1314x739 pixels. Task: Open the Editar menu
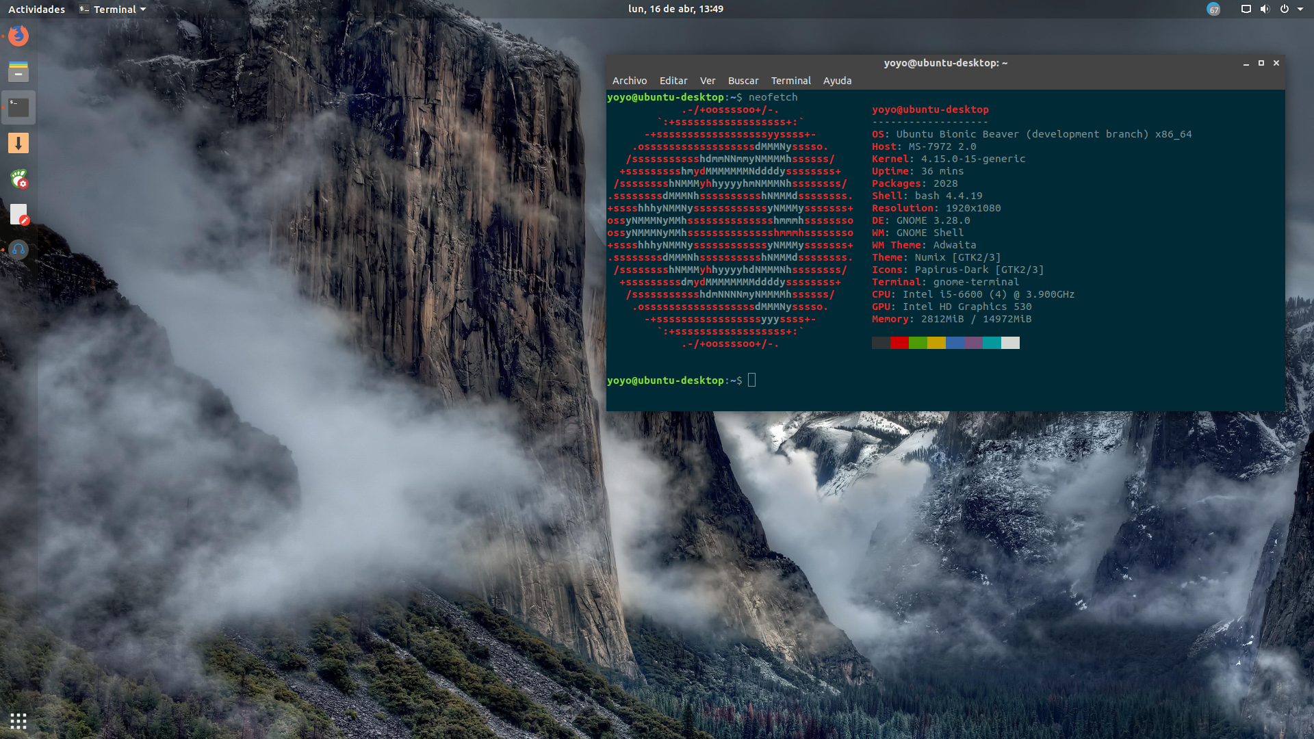point(673,81)
